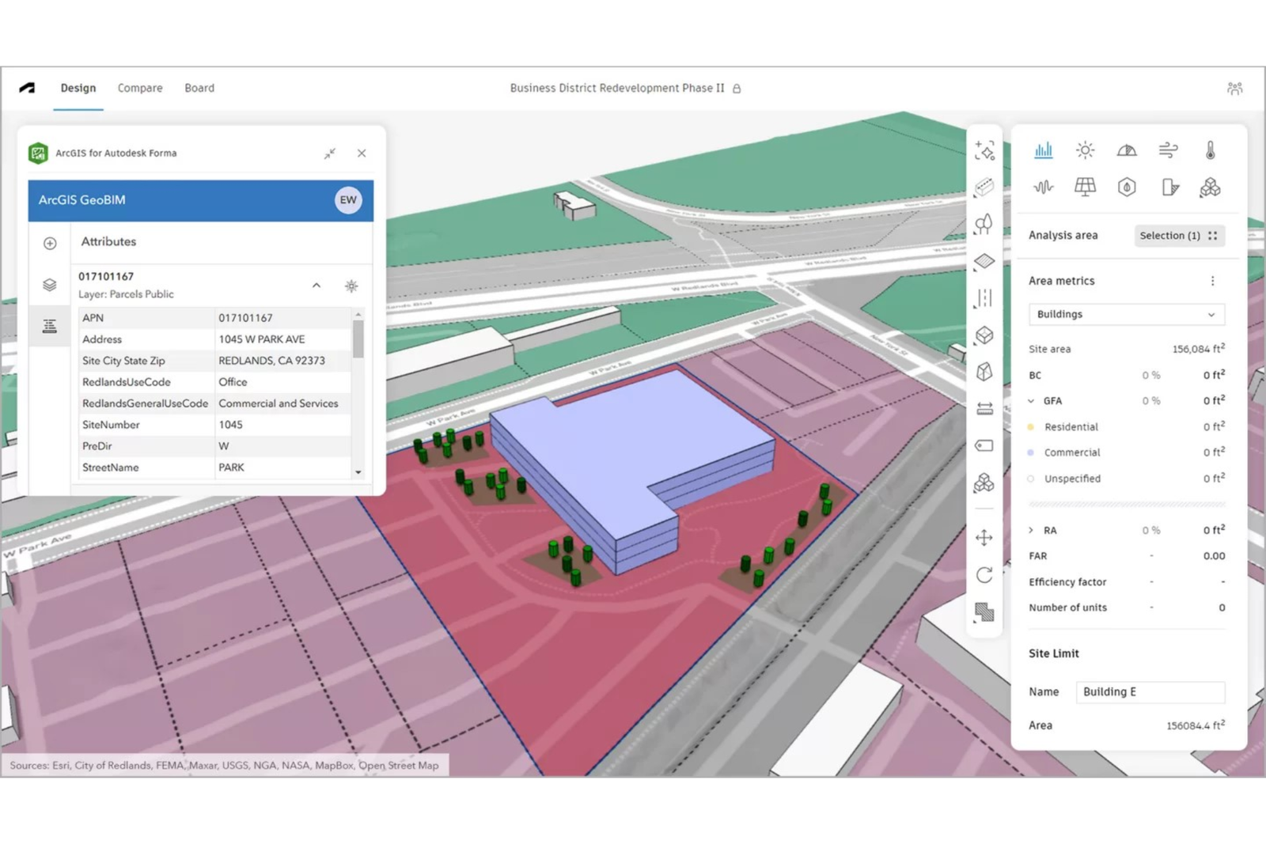Select the move arrows tool
This screenshot has height=844, width=1266.
[984, 538]
